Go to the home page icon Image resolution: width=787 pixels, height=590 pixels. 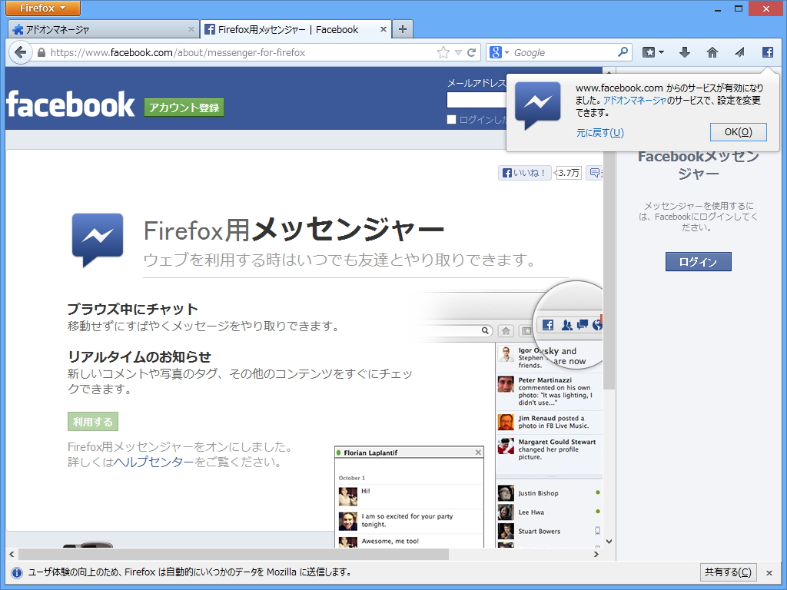(x=712, y=52)
